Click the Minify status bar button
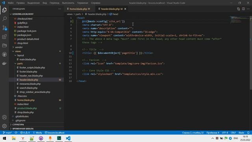Viewport: 252px width, 142px height. pyautogui.click(x=37, y=133)
